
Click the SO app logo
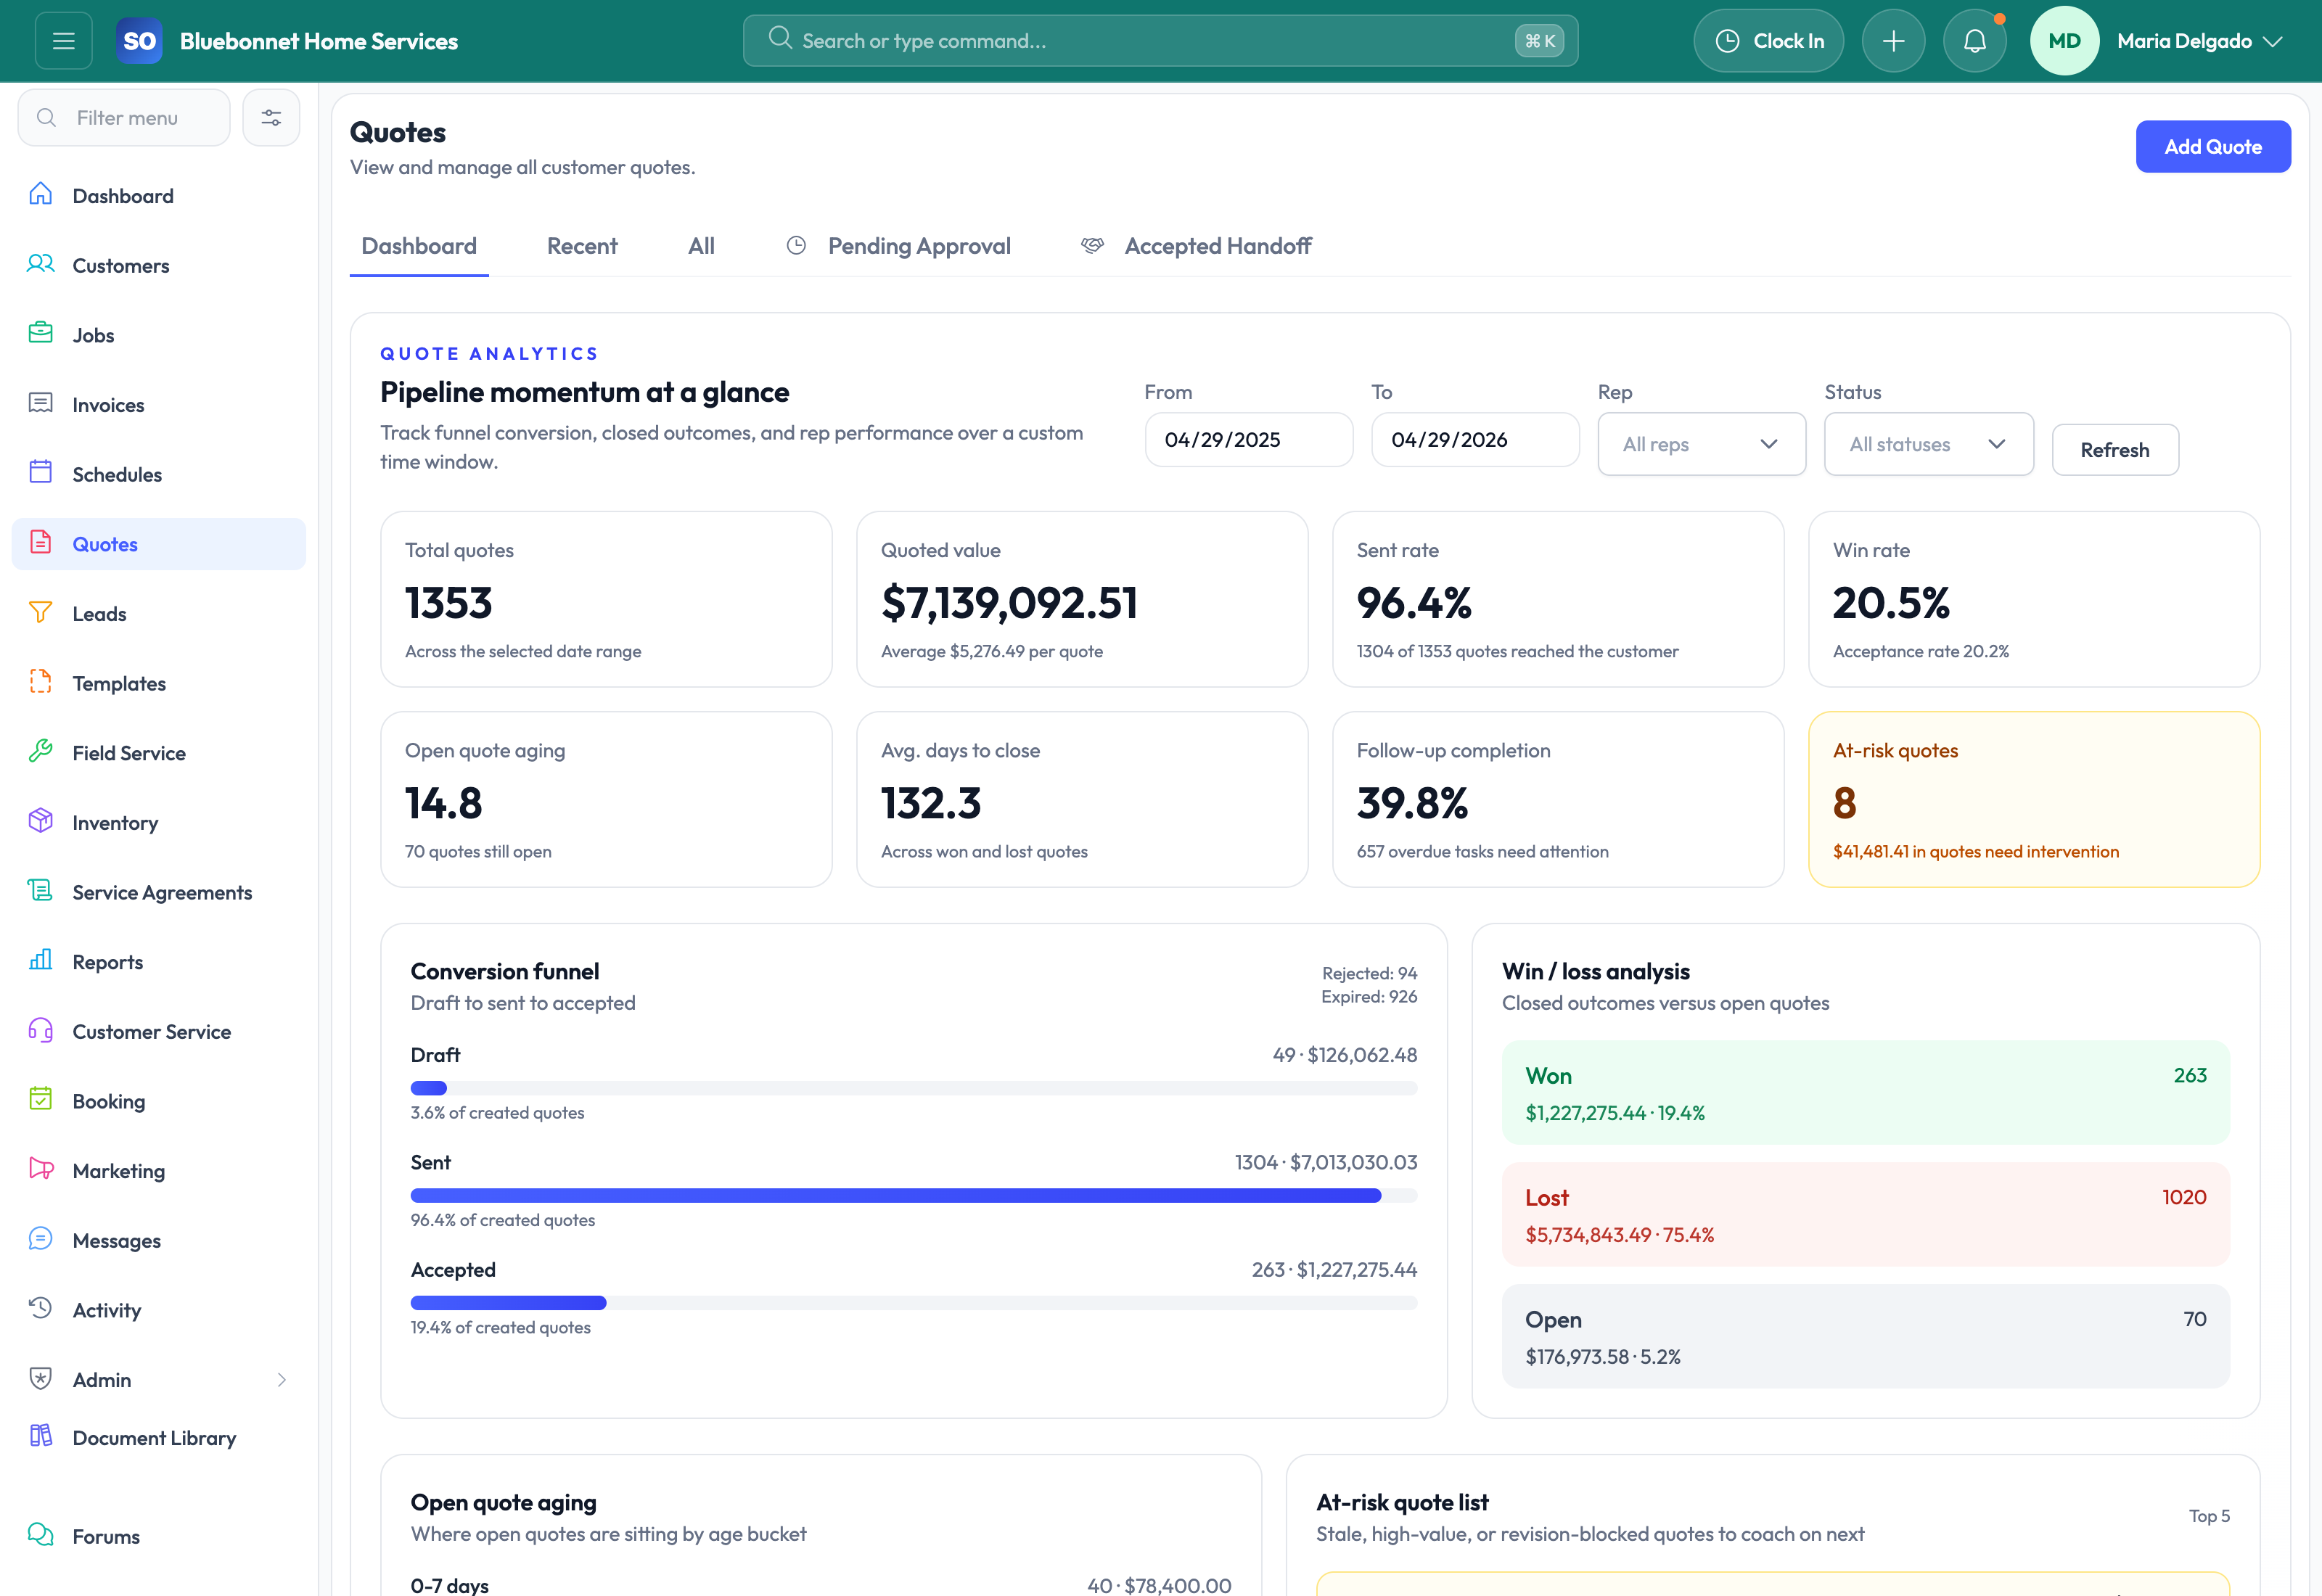tap(139, 41)
